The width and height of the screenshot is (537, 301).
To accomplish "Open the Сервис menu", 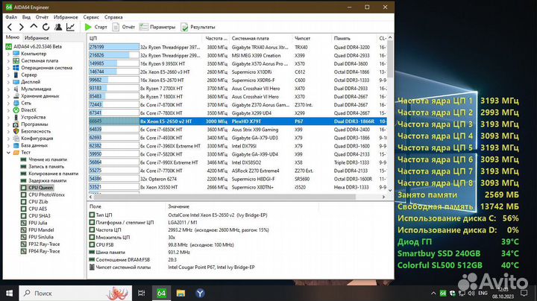I will (x=91, y=17).
